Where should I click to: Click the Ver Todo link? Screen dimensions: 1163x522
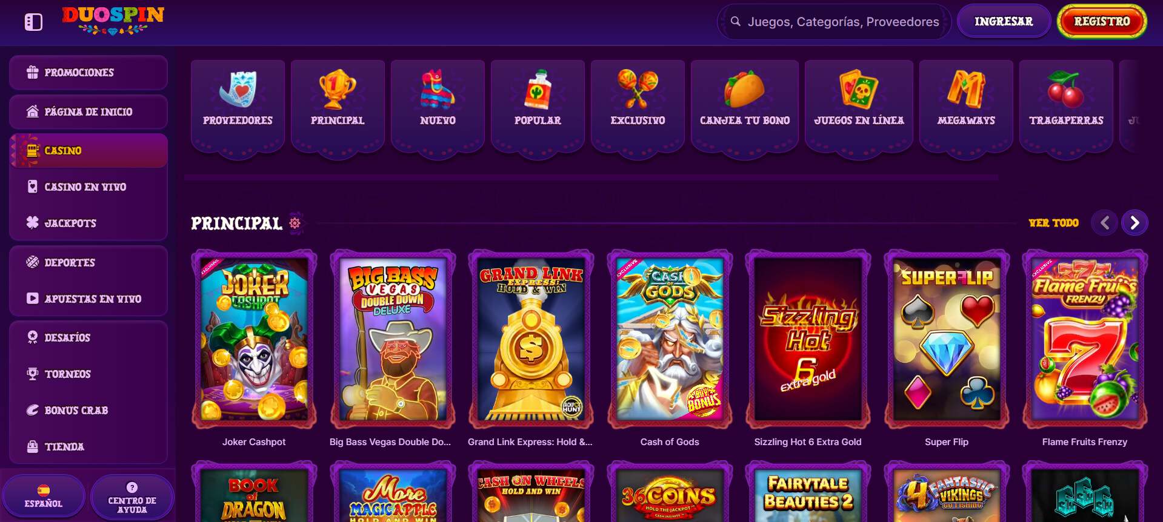pos(1053,223)
